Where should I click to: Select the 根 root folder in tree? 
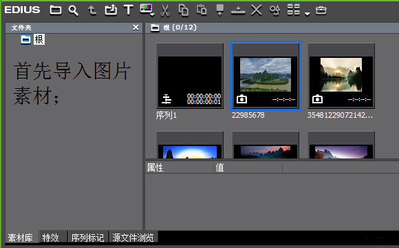[39, 39]
